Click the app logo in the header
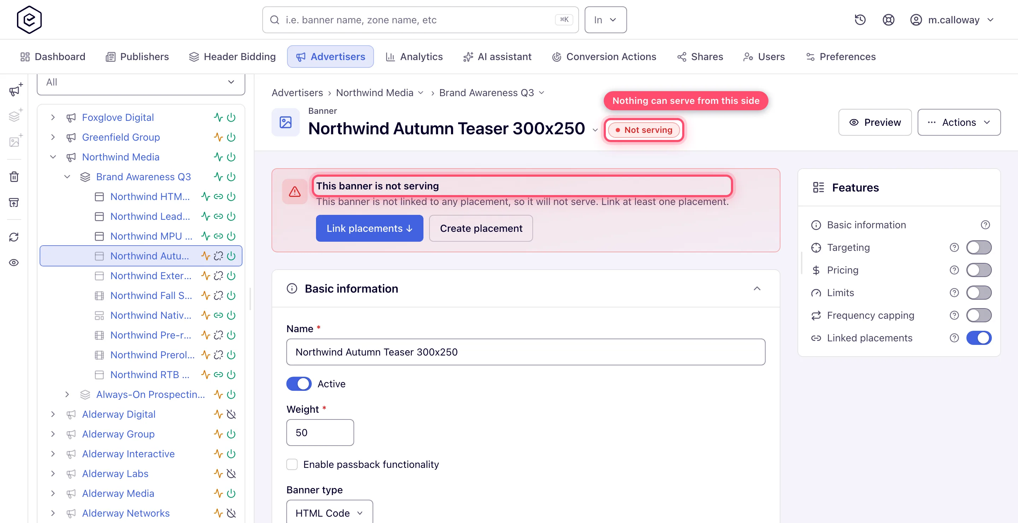Image resolution: width=1018 pixels, height=523 pixels. click(x=29, y=20)
